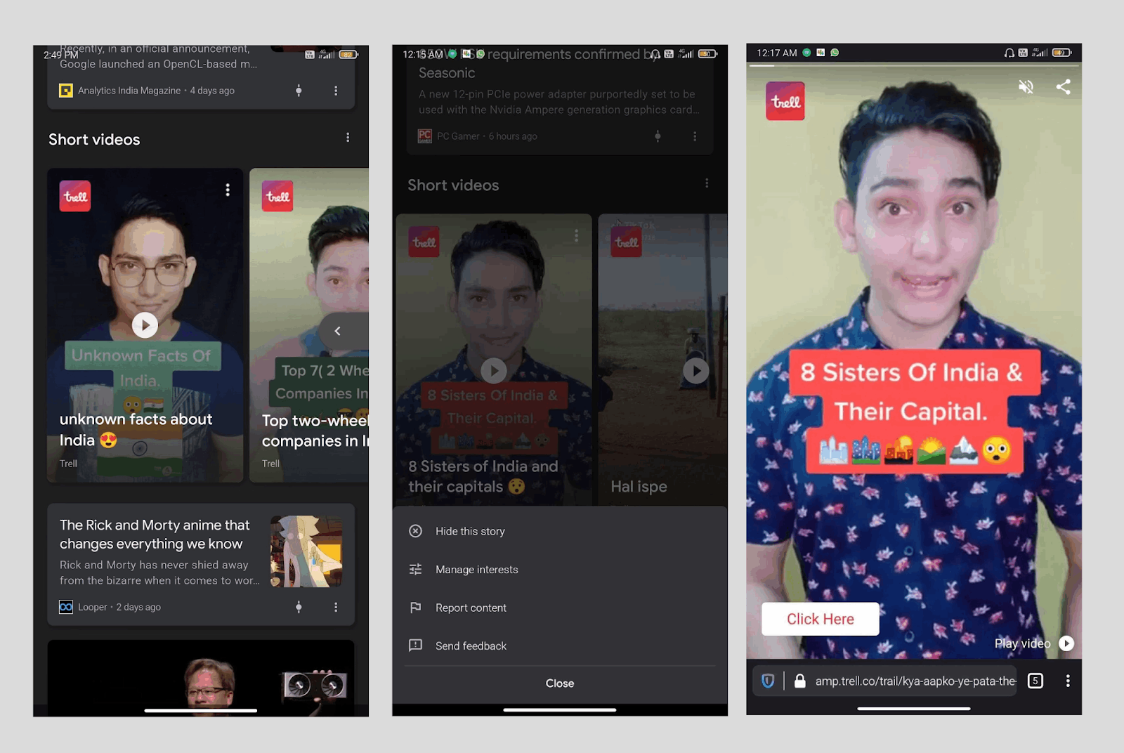1124x753 pixels.
Task: Tap customise icon on Analytics India Magazine card
Action: pyautogui.click(x=299, y=91)
